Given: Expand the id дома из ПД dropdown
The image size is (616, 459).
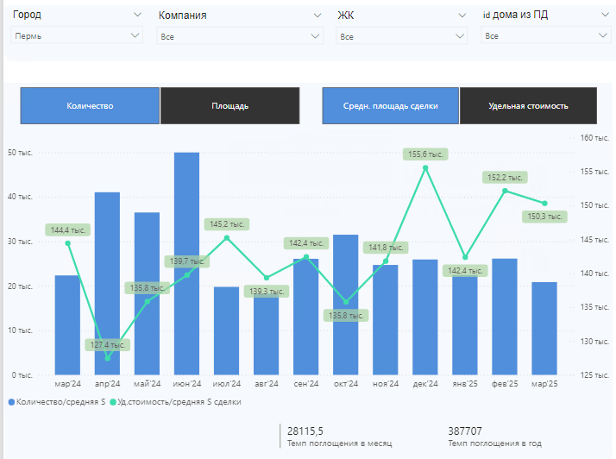Looking at the screenshot, I should [546, 35].
